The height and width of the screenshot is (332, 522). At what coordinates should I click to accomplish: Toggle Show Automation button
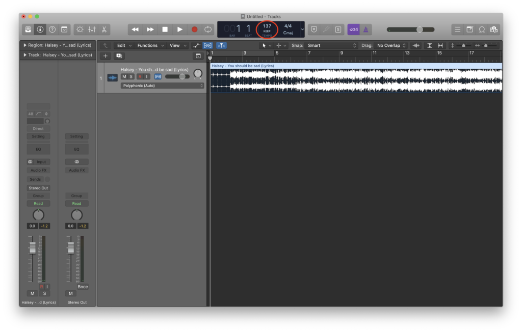pyautogui.click(x=196, y=46)
